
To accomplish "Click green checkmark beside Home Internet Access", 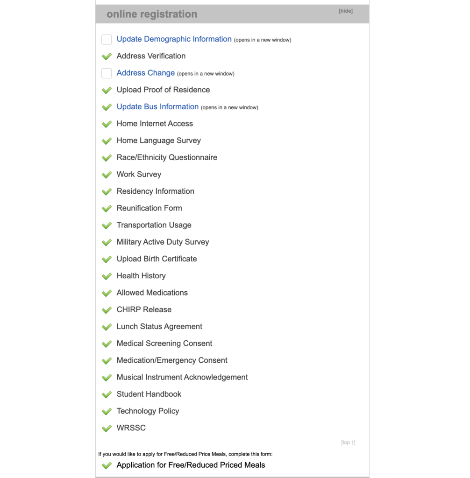I will pyautogui.click(x=107, y=124).
